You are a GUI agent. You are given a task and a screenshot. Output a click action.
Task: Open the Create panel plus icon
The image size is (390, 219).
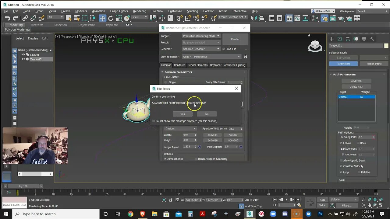point(331,39)
